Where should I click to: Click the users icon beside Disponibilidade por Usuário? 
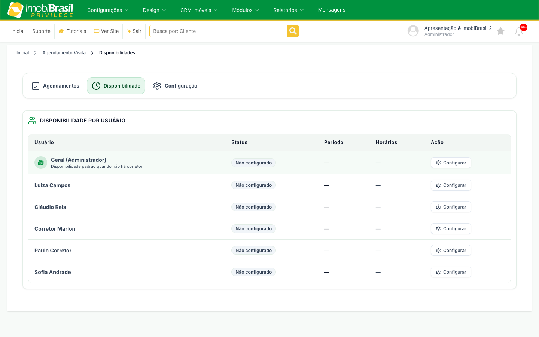[32, 120]
